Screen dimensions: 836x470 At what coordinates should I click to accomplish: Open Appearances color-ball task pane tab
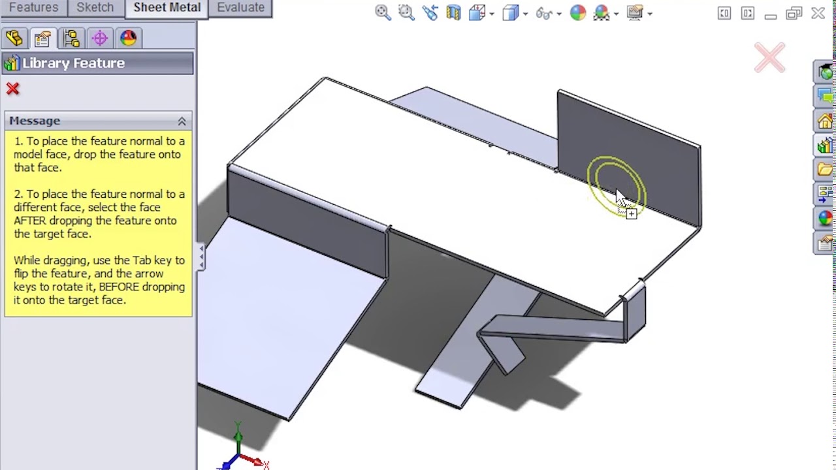tap(824, 219)
